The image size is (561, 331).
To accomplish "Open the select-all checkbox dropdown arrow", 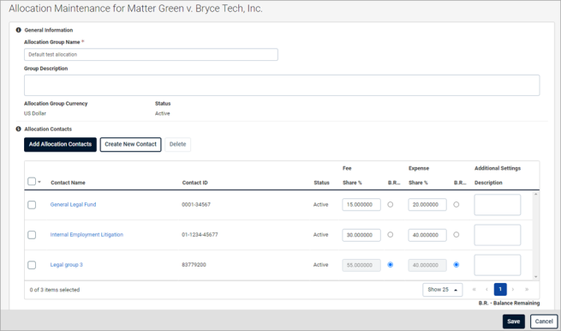I will click(39, 182).
